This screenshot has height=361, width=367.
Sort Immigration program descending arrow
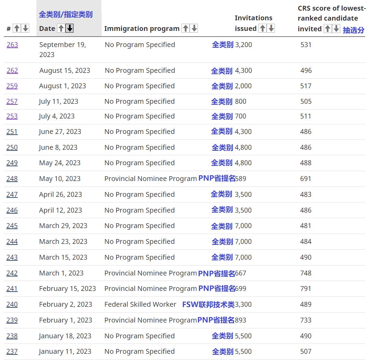194,28
